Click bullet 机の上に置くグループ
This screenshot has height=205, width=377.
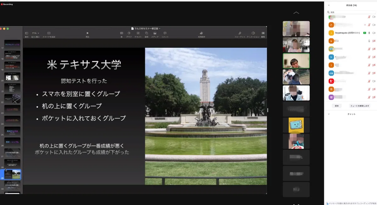72,106
